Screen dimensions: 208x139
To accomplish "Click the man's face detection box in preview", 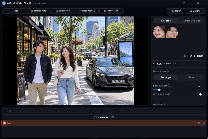I will 40,47.
